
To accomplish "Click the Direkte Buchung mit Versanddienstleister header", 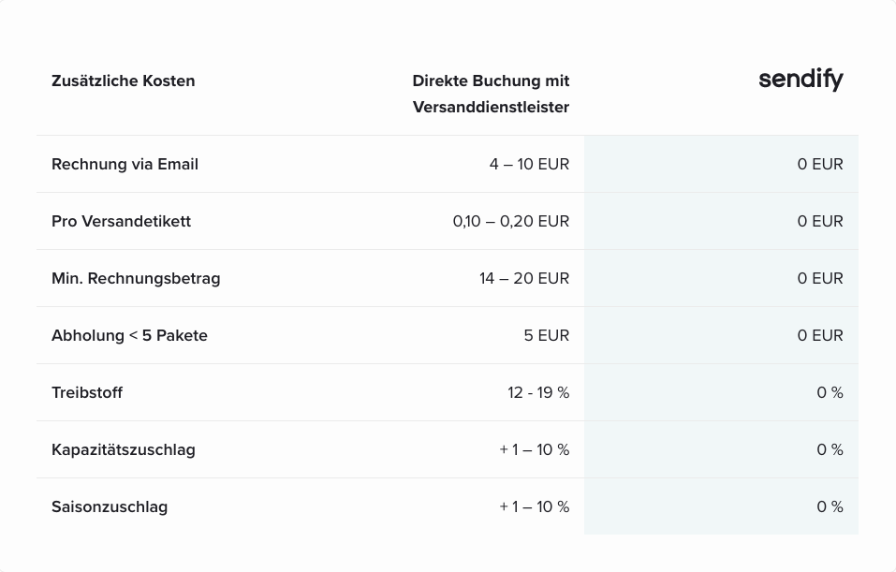I will click(x=491, y=94).
